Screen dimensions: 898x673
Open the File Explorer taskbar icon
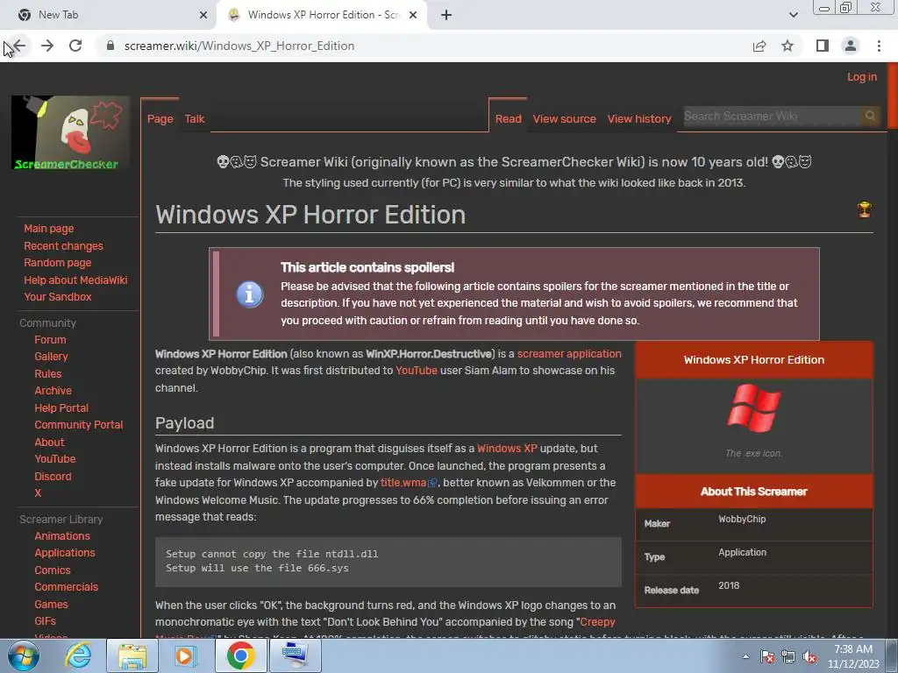pyautogui.click(x=132, y=655)
